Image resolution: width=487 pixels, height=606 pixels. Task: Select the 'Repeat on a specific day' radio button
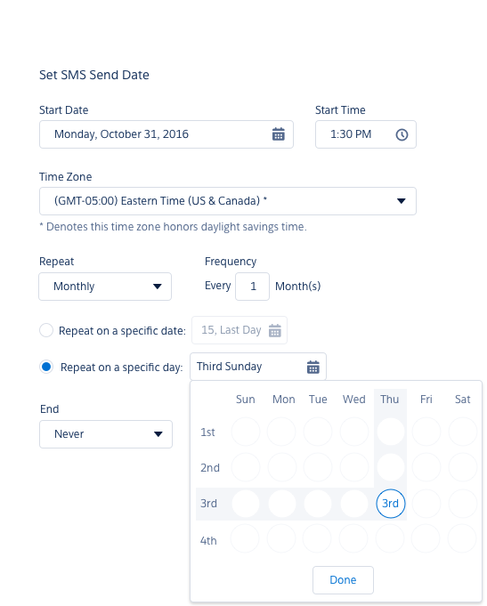46,367
